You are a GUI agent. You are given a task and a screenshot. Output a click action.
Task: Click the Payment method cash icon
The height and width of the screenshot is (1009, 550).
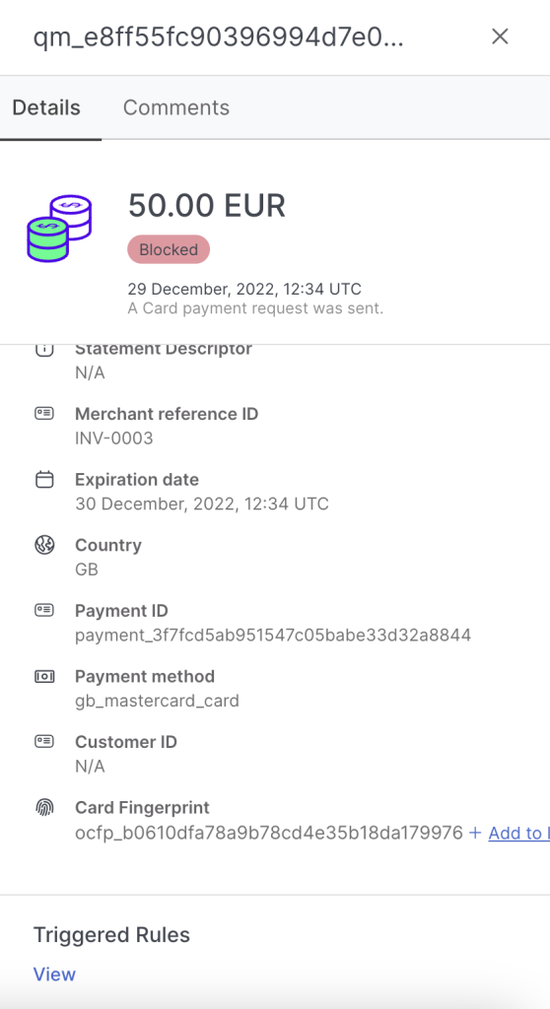pyautogui.click(x=43, y=676)
